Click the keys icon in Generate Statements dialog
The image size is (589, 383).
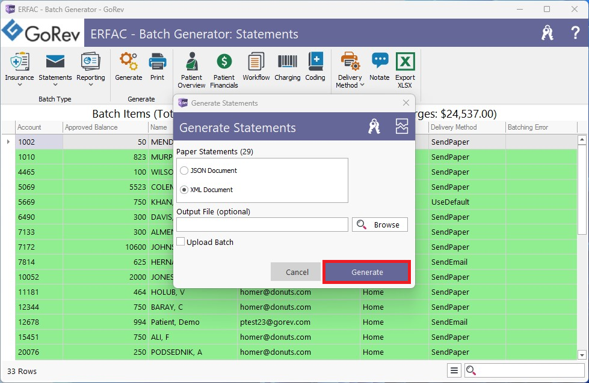(374, 126)
